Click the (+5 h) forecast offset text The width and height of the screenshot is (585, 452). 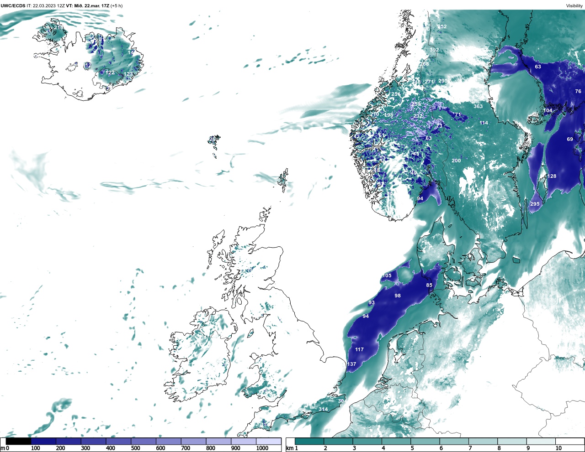(x=117, y=6)
